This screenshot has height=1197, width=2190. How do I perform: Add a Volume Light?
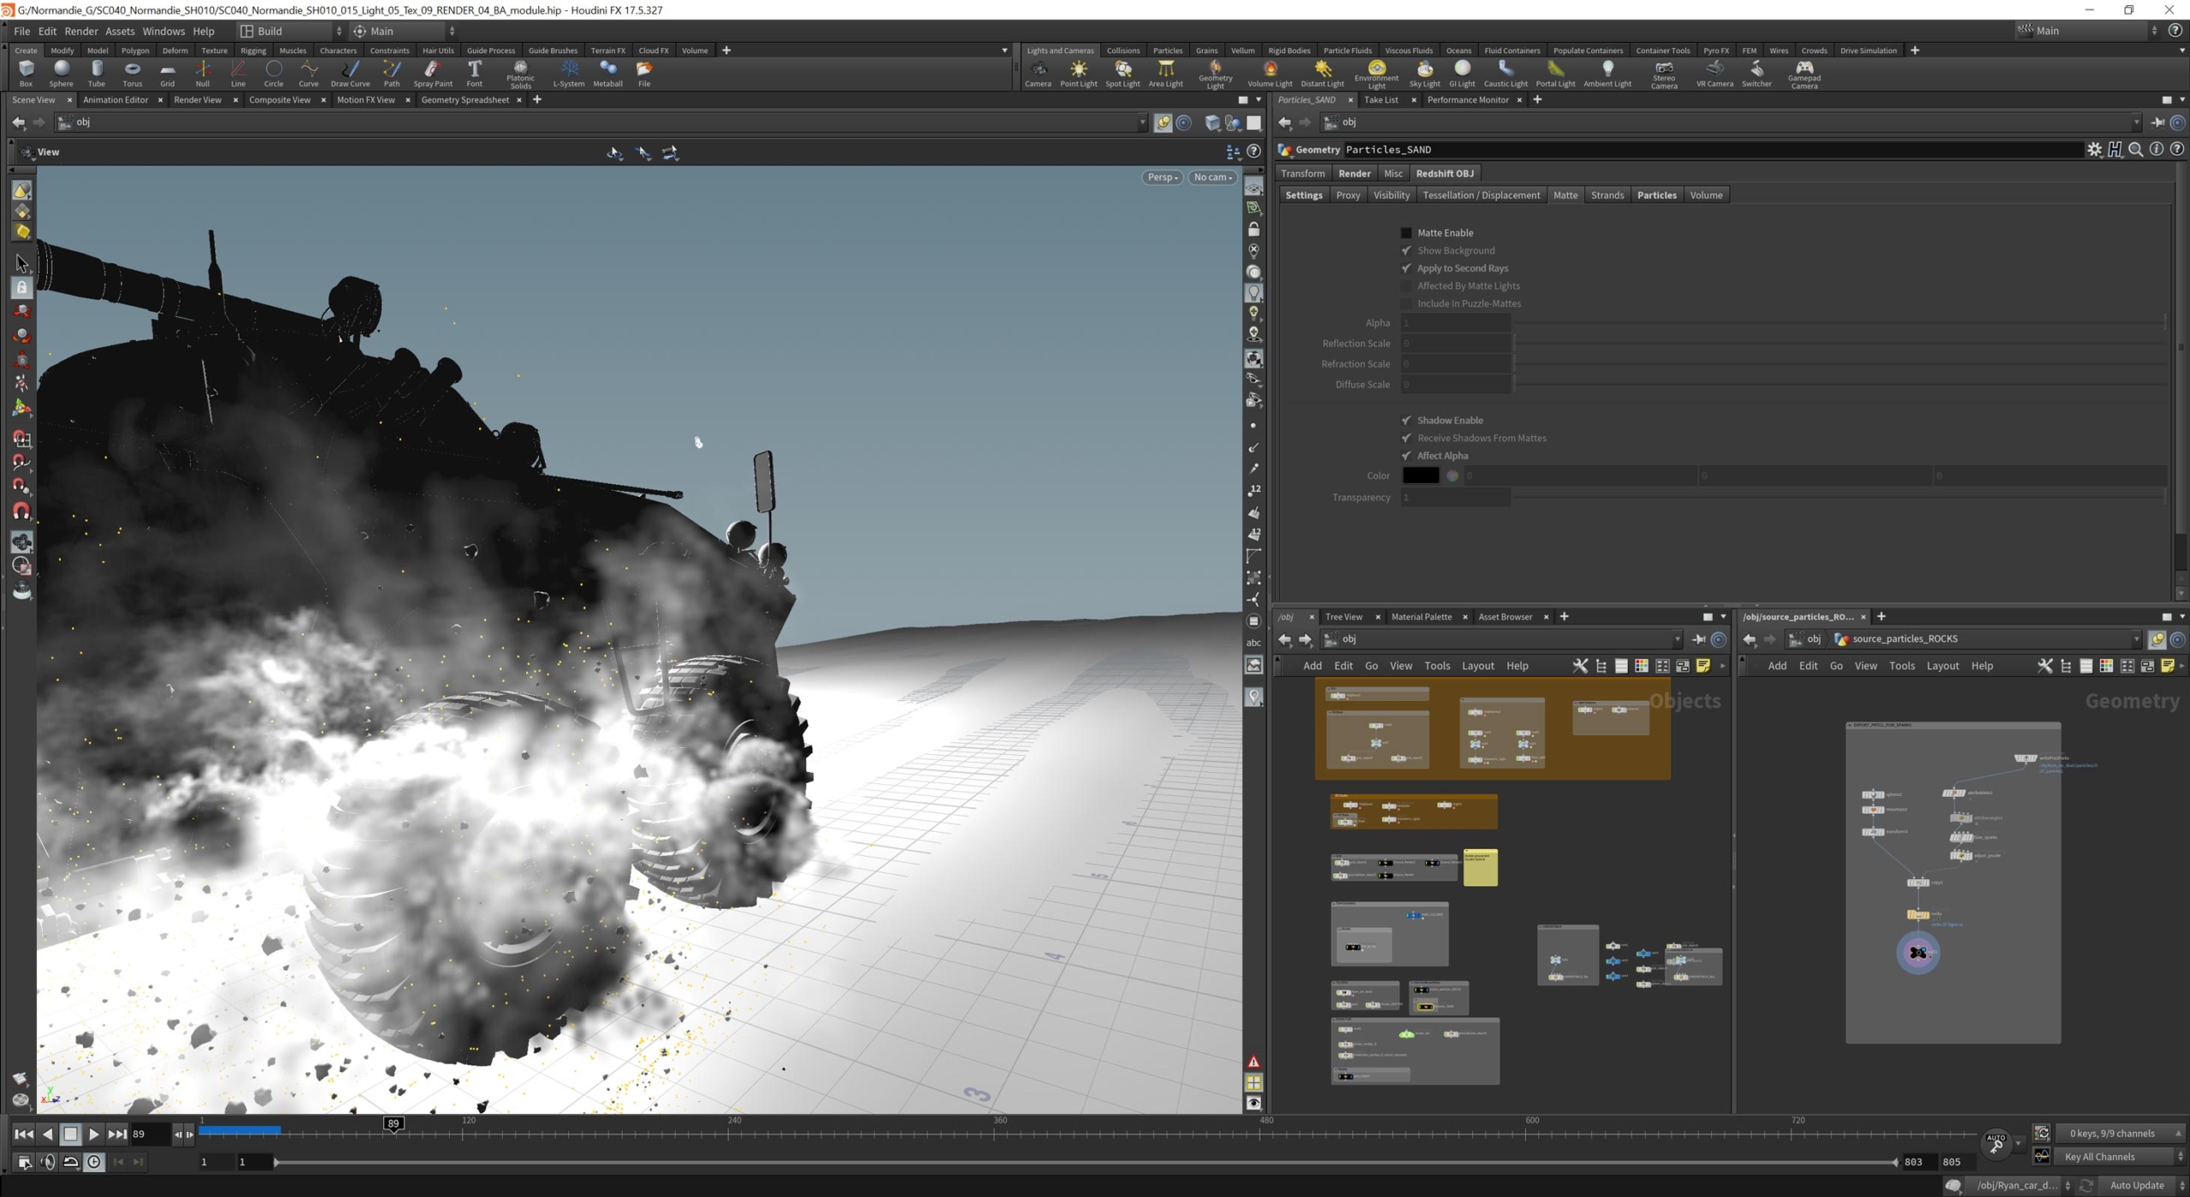tap(1270, 74)
